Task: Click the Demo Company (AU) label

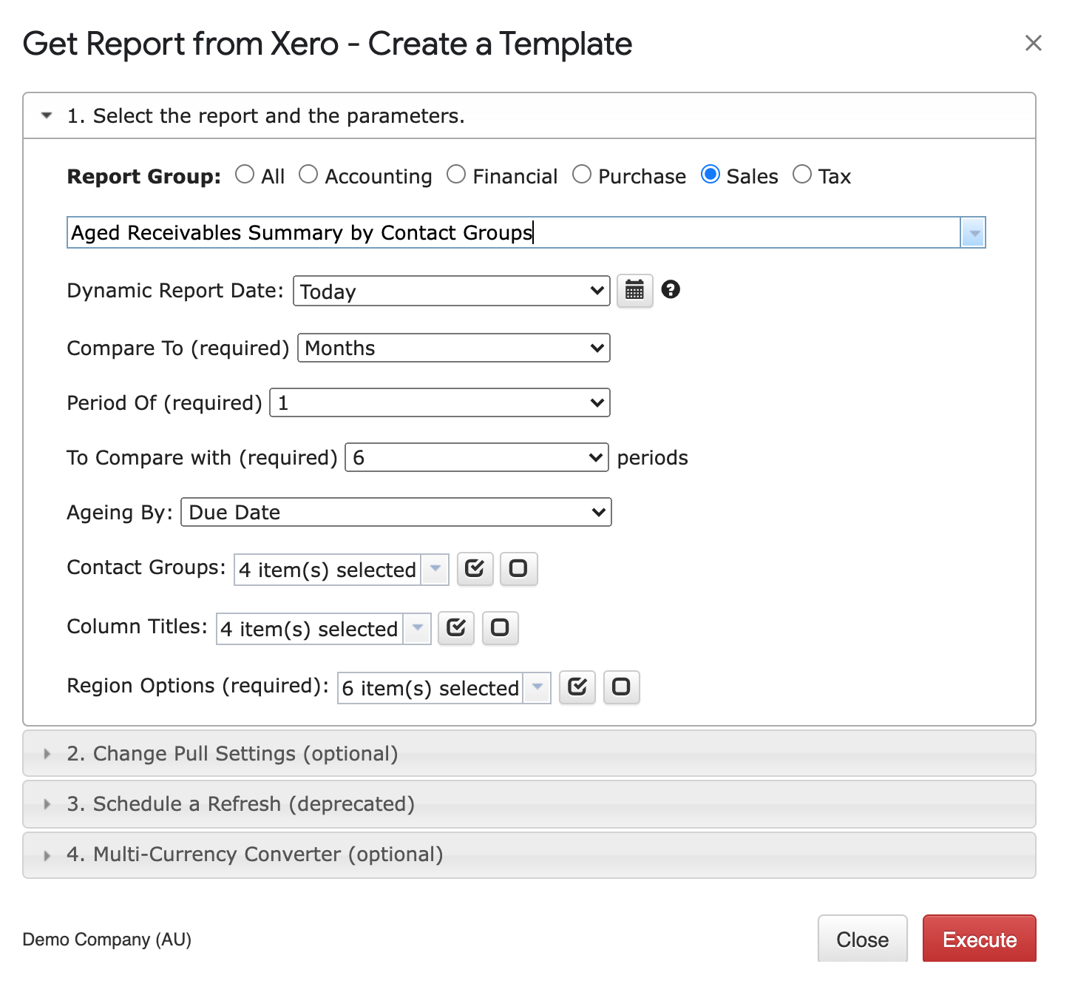Action: click(x=107, y=940)
